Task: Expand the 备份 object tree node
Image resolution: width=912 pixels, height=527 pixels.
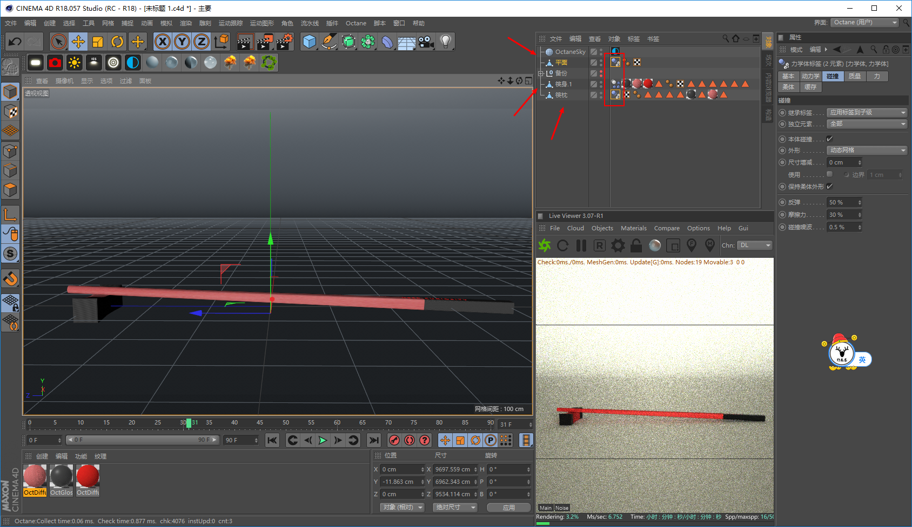Action: pyautogui.click(x=541, y=73)
